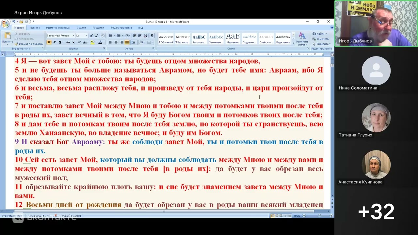Zoom in with plus button in status bar

pos(331,216)
